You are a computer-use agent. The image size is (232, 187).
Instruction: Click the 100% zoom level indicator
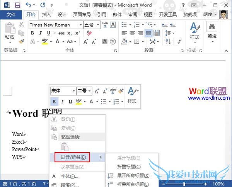coord(218,184)
